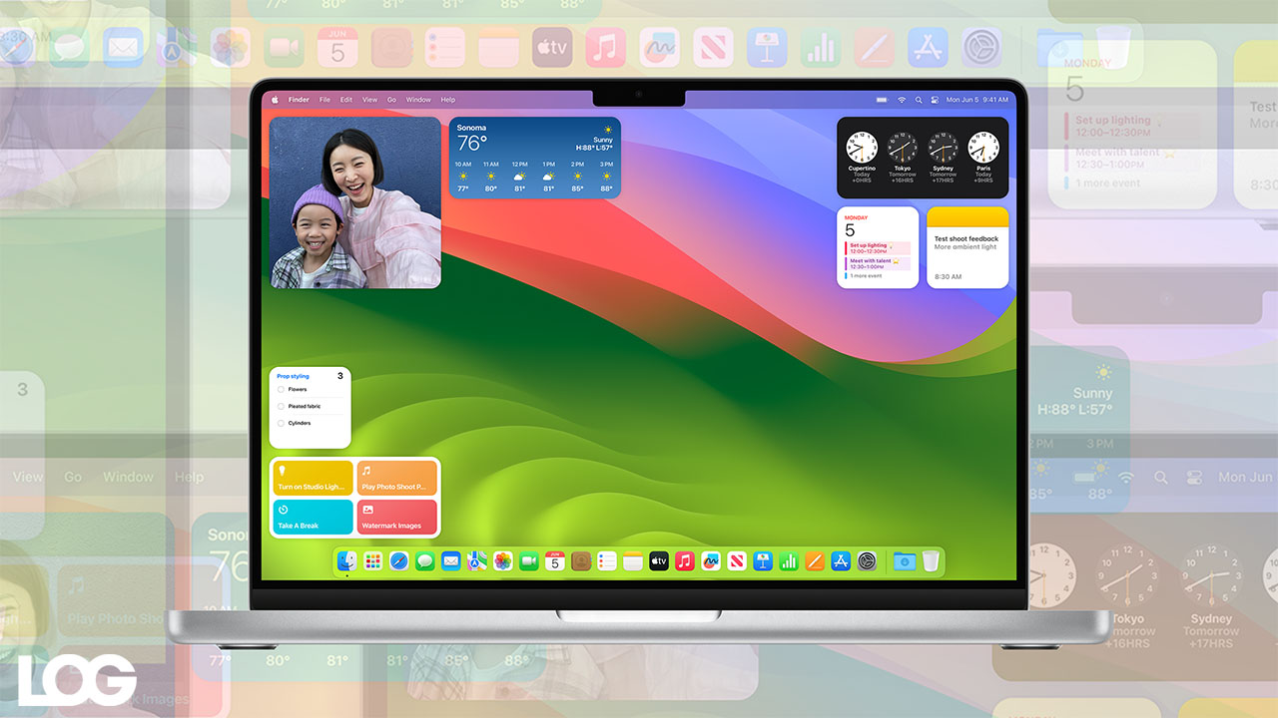Open App Store in the Dock

tap(840, 561)
